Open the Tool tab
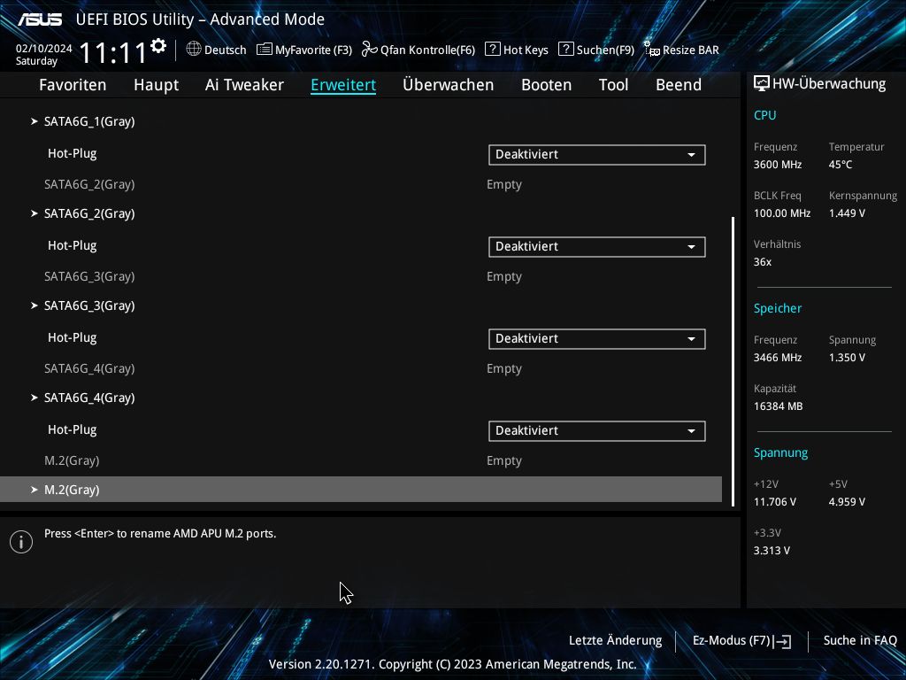906x680 pixels. (614, 85)
